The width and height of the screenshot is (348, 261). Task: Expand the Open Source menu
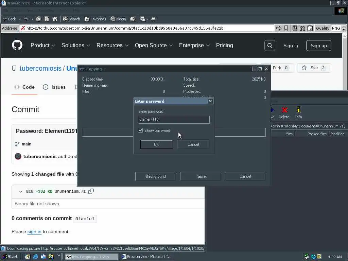click(x=154, y=45)
